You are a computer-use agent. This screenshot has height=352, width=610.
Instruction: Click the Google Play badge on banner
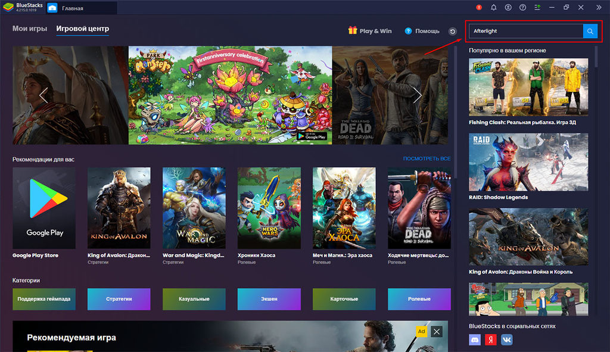(x=312, y=136)
